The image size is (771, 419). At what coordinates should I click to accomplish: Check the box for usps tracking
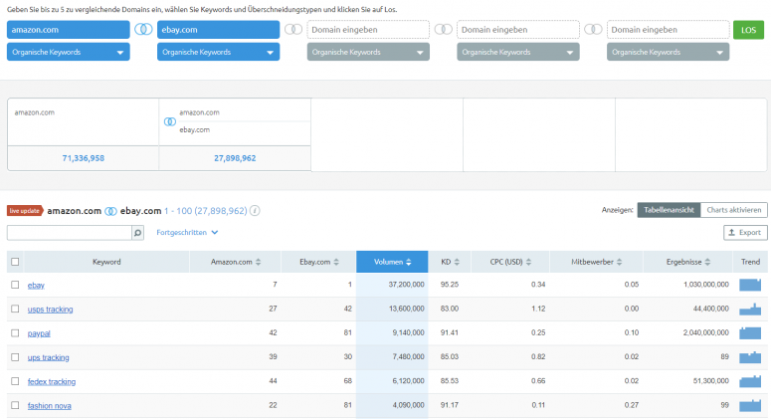coord(15,309)
